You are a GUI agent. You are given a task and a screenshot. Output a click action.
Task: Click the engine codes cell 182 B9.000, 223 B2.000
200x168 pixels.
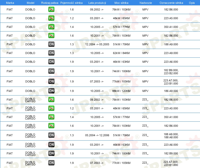(171, 72)
